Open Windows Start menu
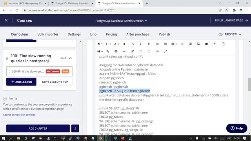The width and height of the screenshot is (251, 141). point(4,138)
